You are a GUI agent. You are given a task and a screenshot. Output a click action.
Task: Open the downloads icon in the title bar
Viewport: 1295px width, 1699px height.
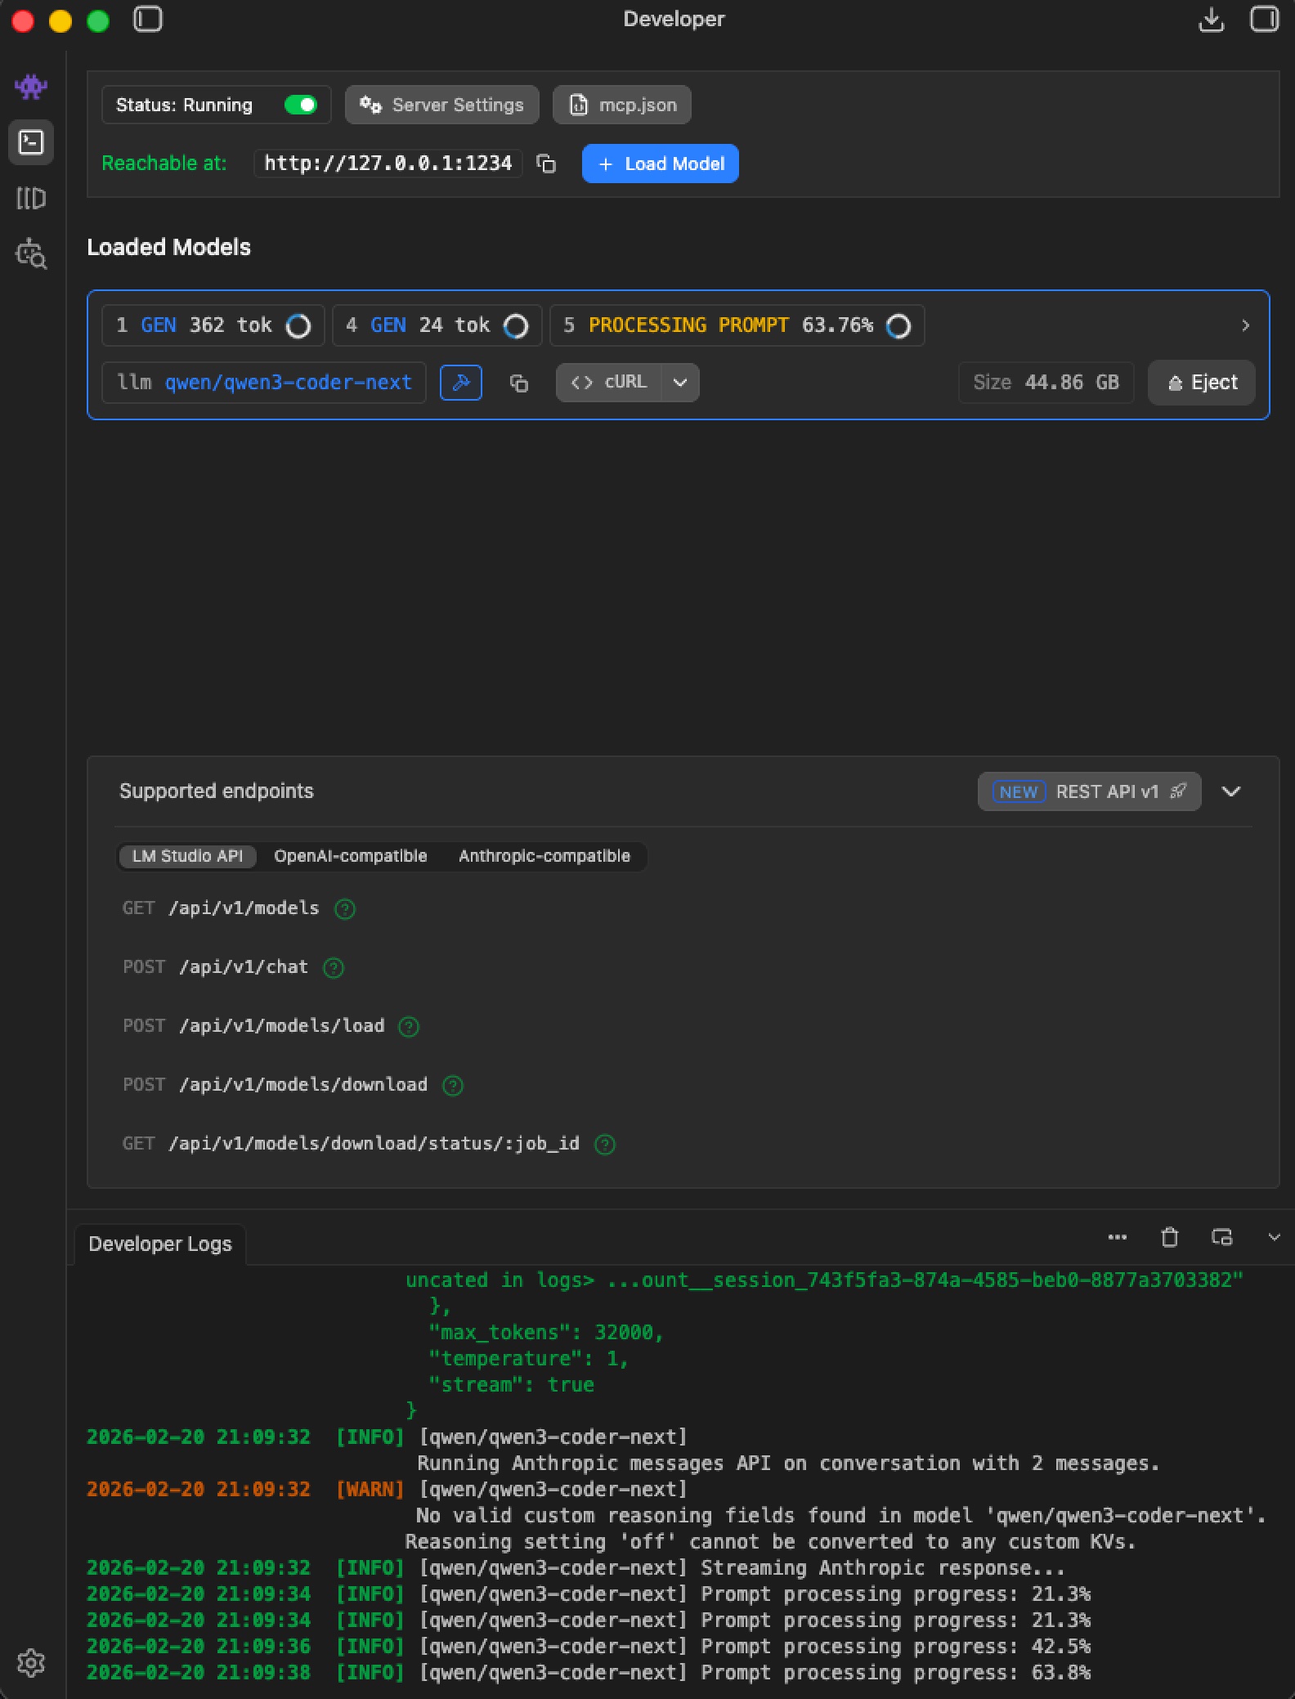[x=1211, y=19]
